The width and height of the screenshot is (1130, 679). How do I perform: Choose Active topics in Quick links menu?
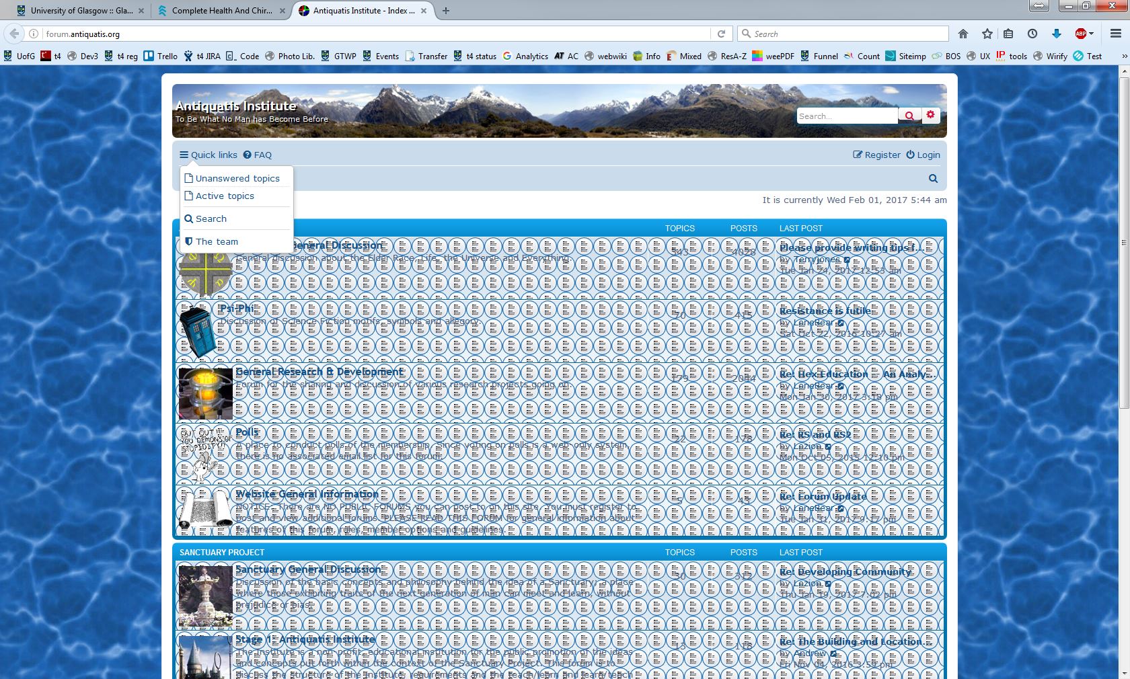(225, 196)
